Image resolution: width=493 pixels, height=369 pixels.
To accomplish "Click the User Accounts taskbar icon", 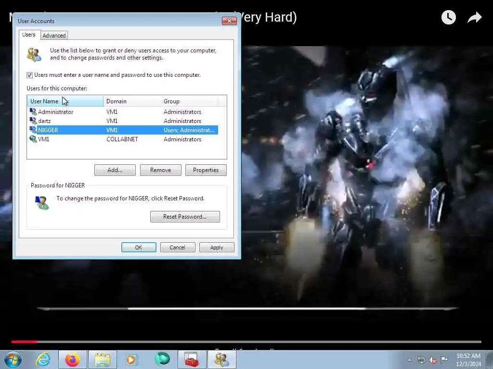I will pyautogui.click(x=221, y=359).
